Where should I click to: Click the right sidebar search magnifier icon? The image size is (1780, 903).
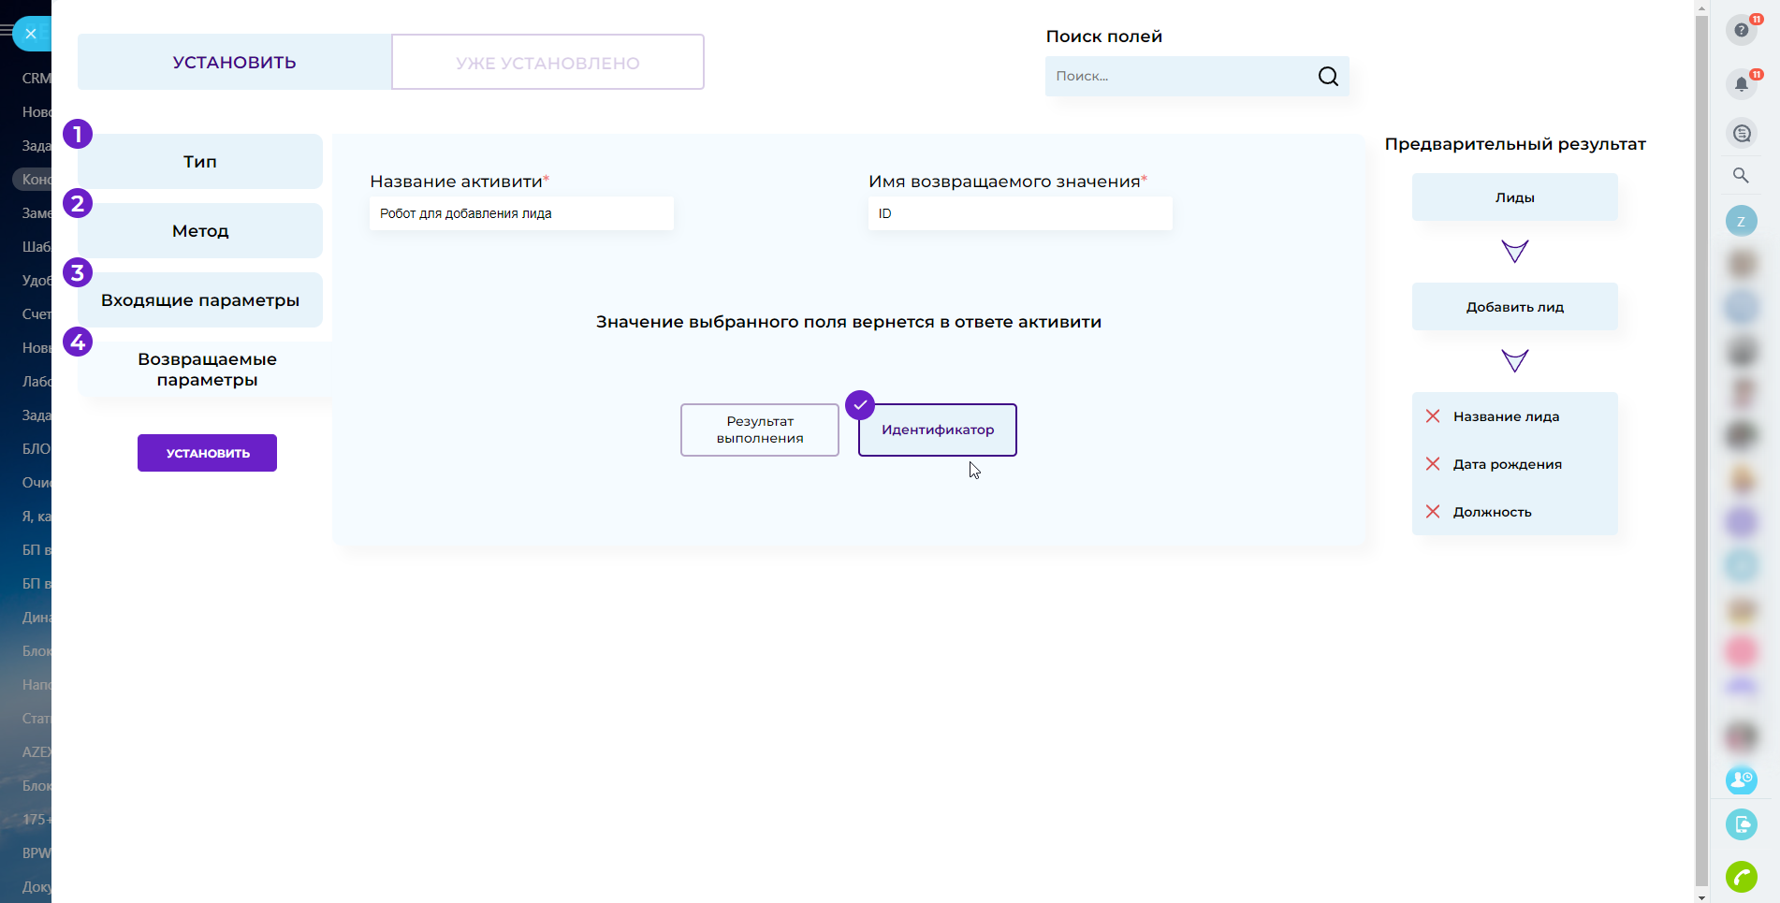pos(1741,175)
